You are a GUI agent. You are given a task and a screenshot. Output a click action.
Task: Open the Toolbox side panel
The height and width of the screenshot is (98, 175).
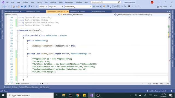pyautogui.click(x=2, y=25)
